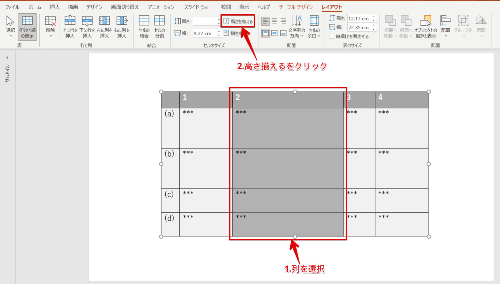Click the table height field showing 12.13 cm
This screenshot has height=284, width=500.
click(359, 19)
